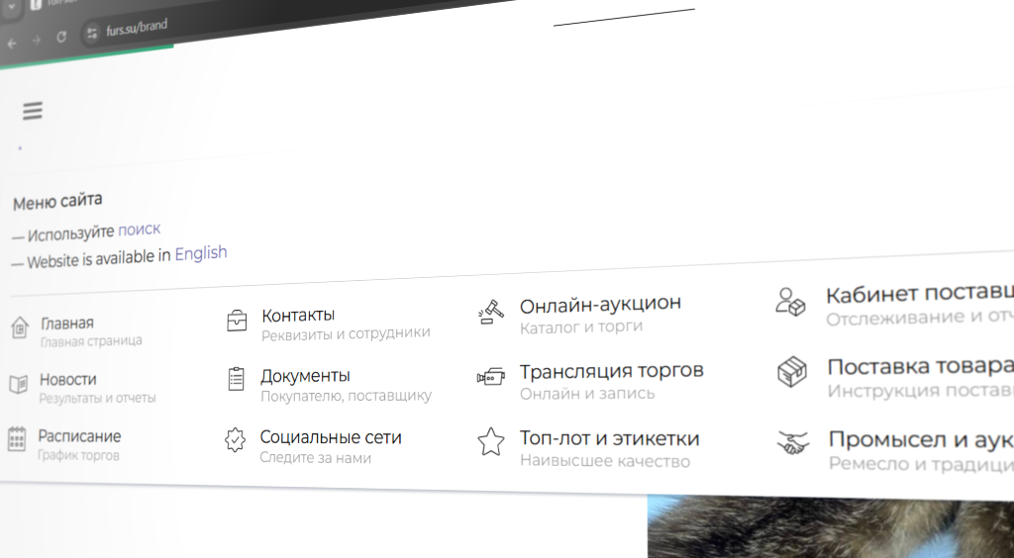This screenshot has width=1014, height=558.
Task: Click the badge icon for Социальные сети
Action: (235, 440)
